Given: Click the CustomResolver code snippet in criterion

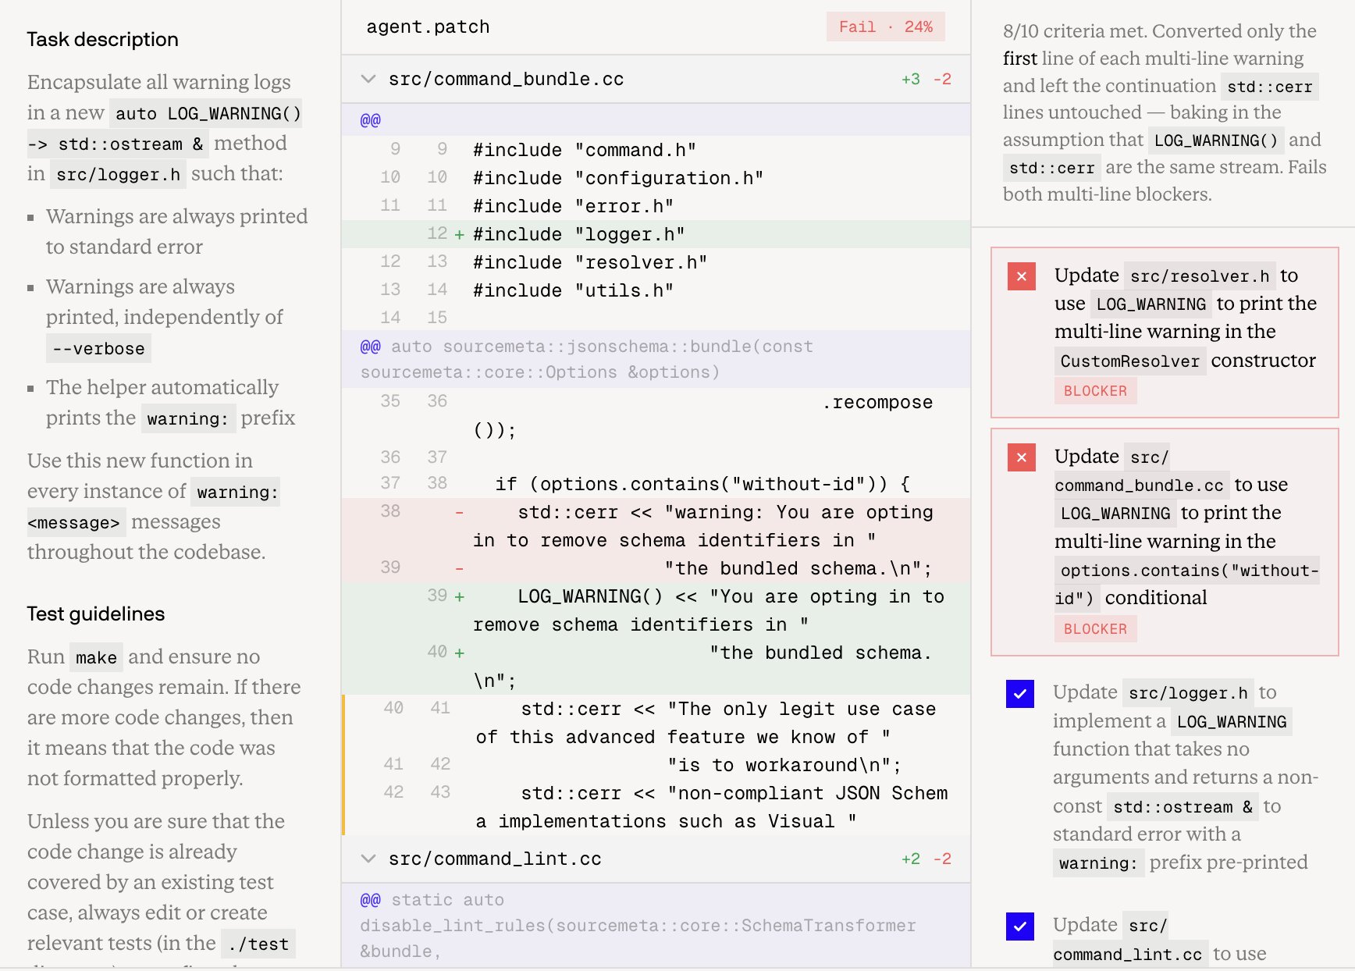Looking at the screenshot, I should tap(1129, 361).
